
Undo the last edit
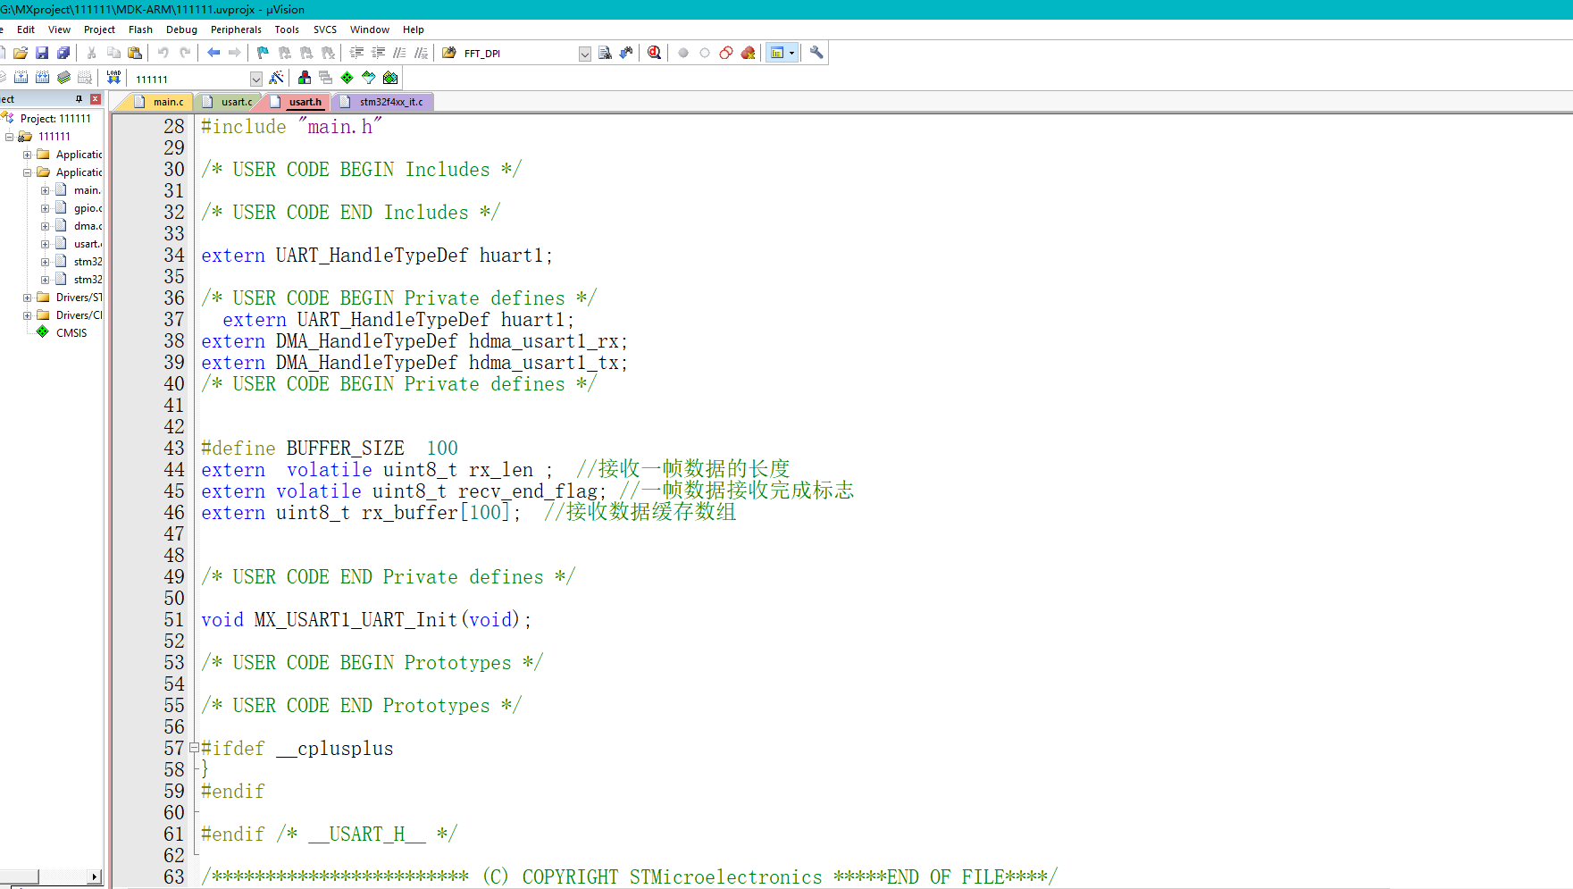pyautogui.click(x=163, y=52)
